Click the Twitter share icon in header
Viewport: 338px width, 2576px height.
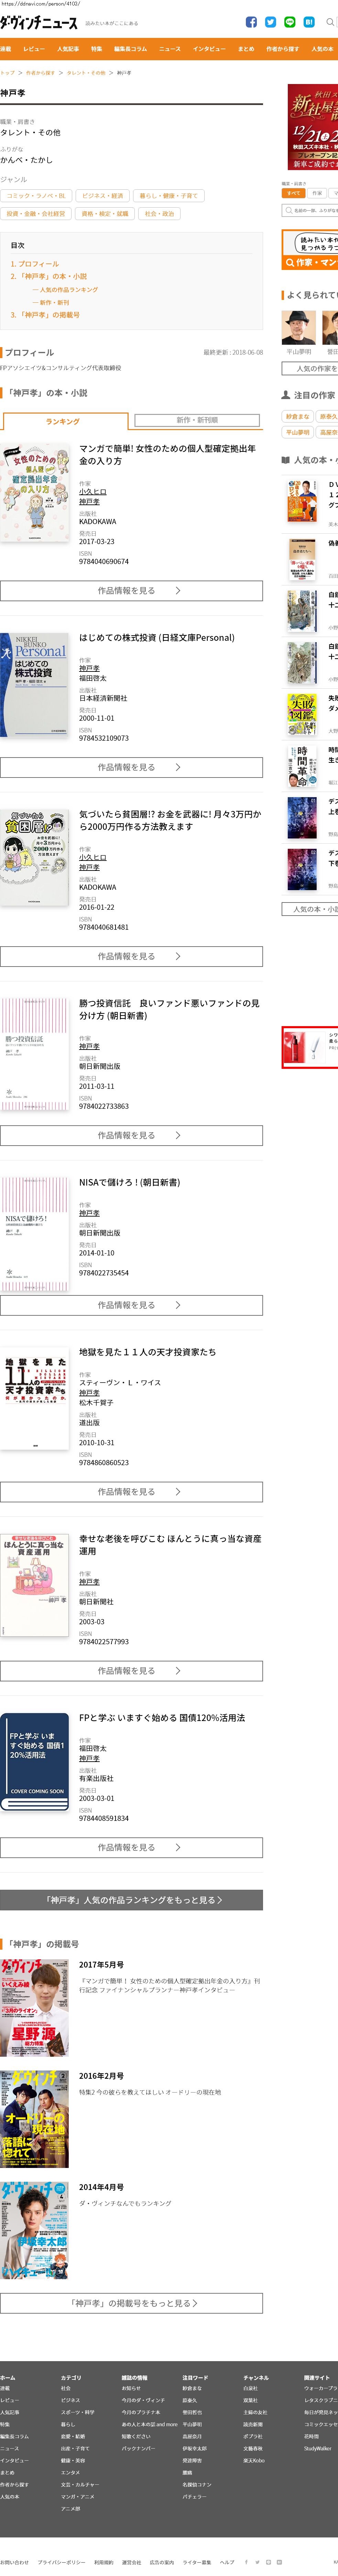[270, 22]
